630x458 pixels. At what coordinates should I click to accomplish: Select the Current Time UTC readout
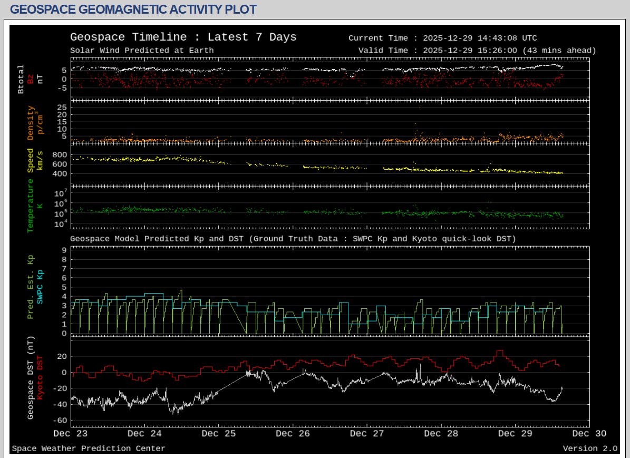[443, 38]
